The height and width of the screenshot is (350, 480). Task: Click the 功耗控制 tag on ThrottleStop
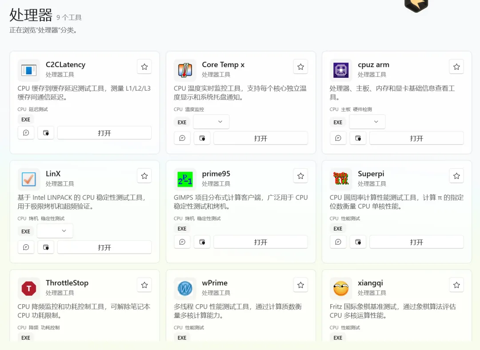(x=50, y=328)
